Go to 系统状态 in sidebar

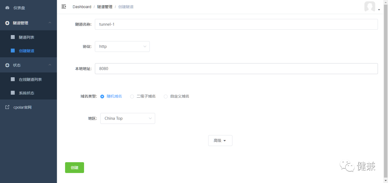27,93
